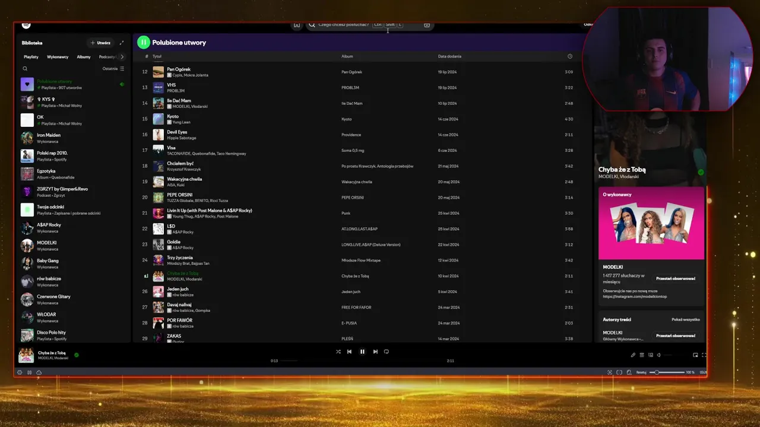Sort tracks by Data dodania column
This screenshot has width=760, height=427.
coord(449,56)
